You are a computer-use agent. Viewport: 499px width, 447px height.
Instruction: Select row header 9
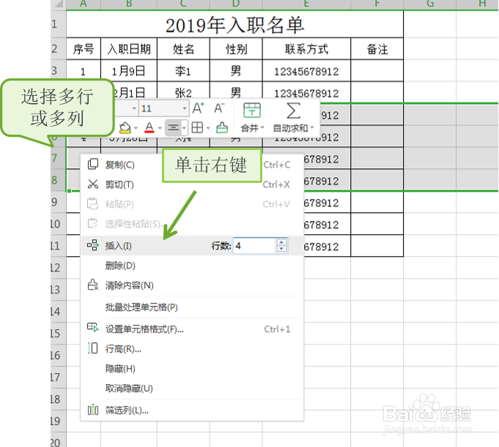point(58,202)
